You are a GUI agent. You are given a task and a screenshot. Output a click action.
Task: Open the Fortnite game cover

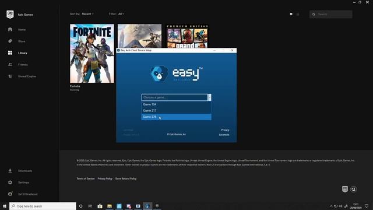pyautogui.click(x=92, y=53)
